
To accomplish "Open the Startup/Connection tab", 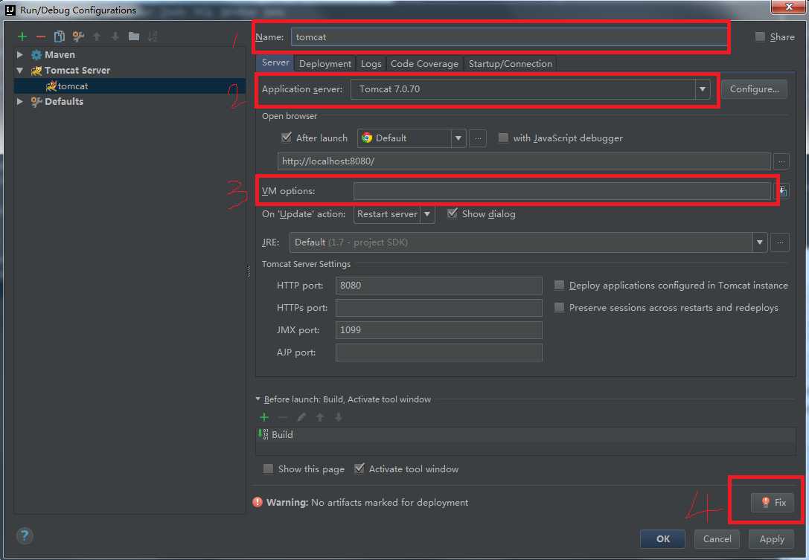I will [x=511, y=64].
